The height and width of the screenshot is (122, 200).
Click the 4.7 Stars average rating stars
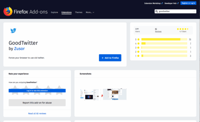[183, 29]
